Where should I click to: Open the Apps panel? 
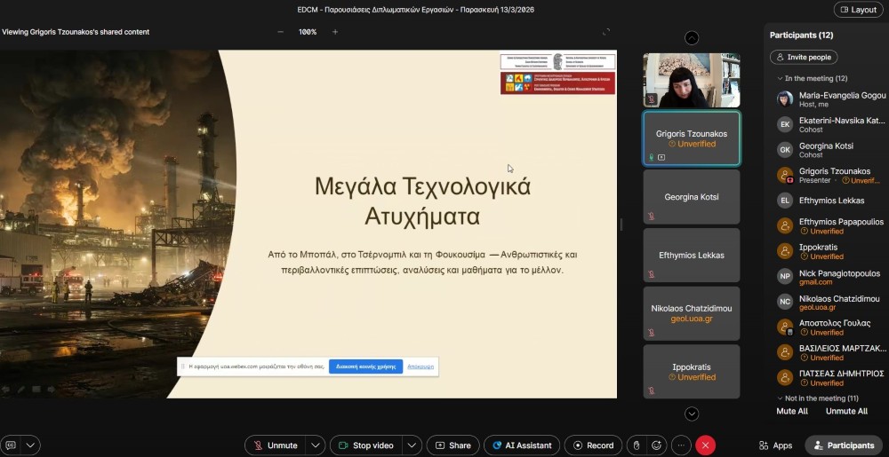point(775,445)
